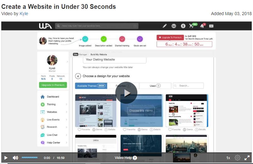Favorite the first theme

coord(84,129)
